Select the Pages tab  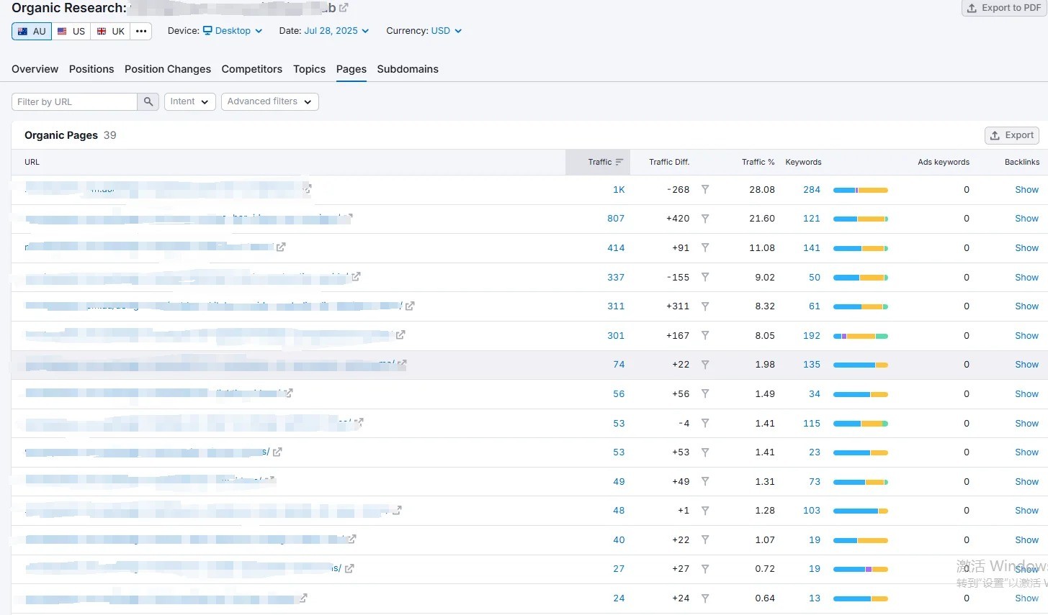(351, 69)
